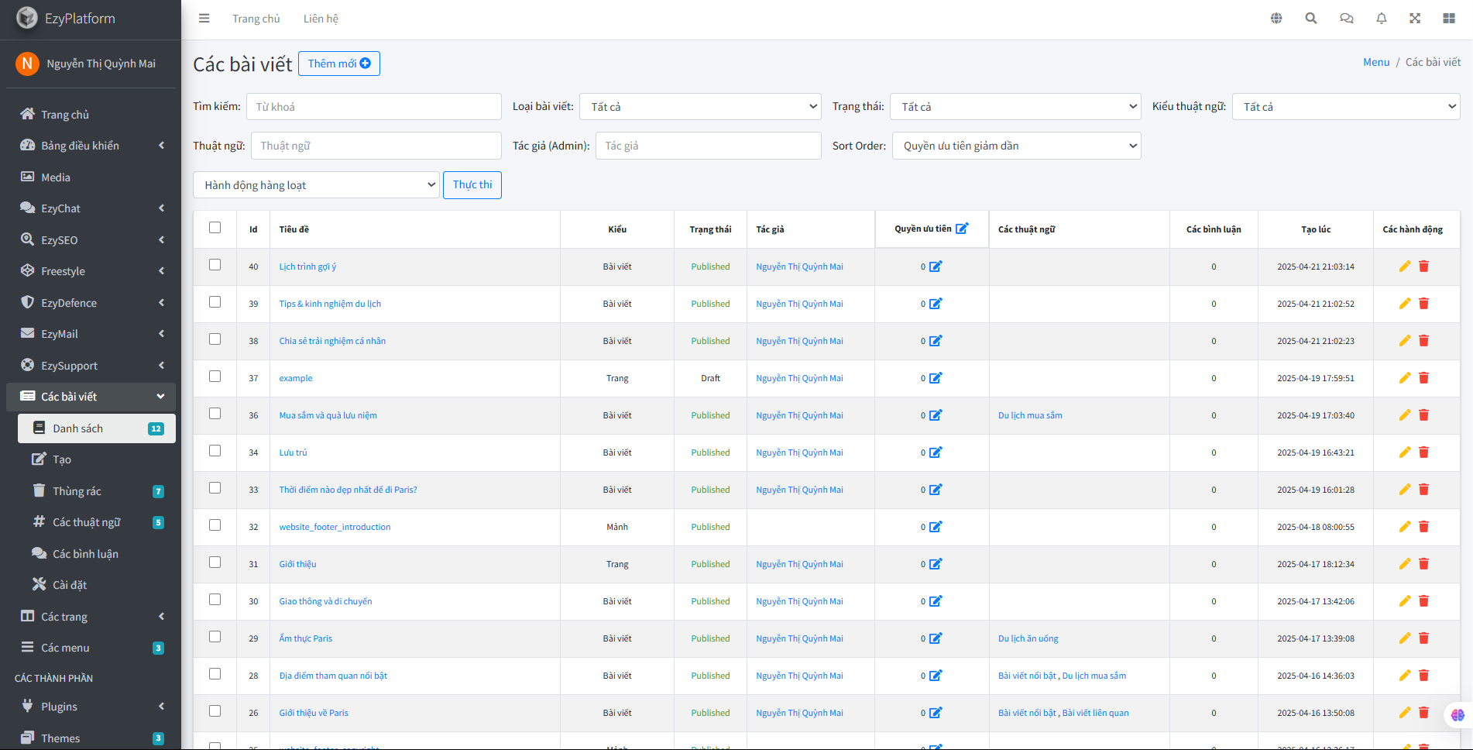1473x750 pixels.
Task: Open the Sort Order dropdown
Action: (x=1016, y=146)
